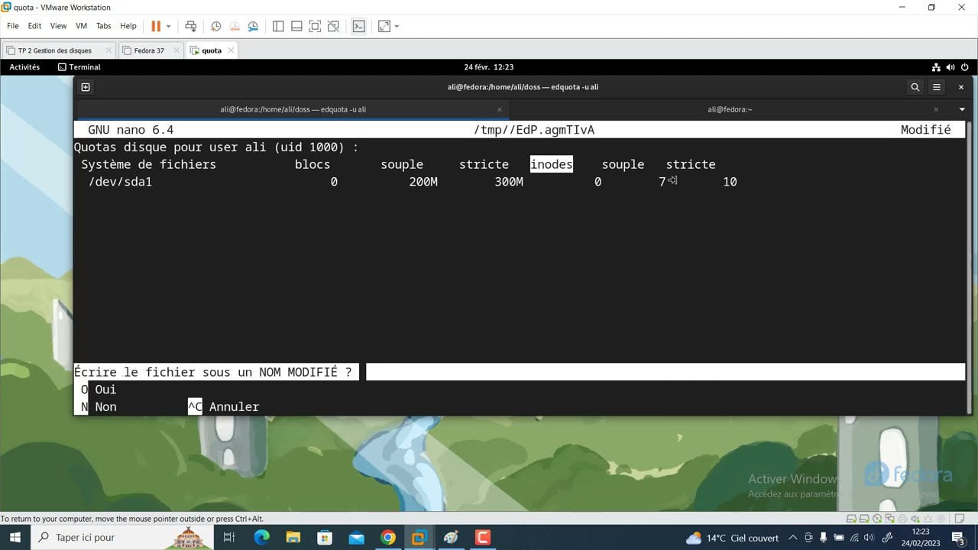The height and width of the screenshot is (550, 978).
Task: Click the 200M soft block limit value
Action: [x=423, y=182]
